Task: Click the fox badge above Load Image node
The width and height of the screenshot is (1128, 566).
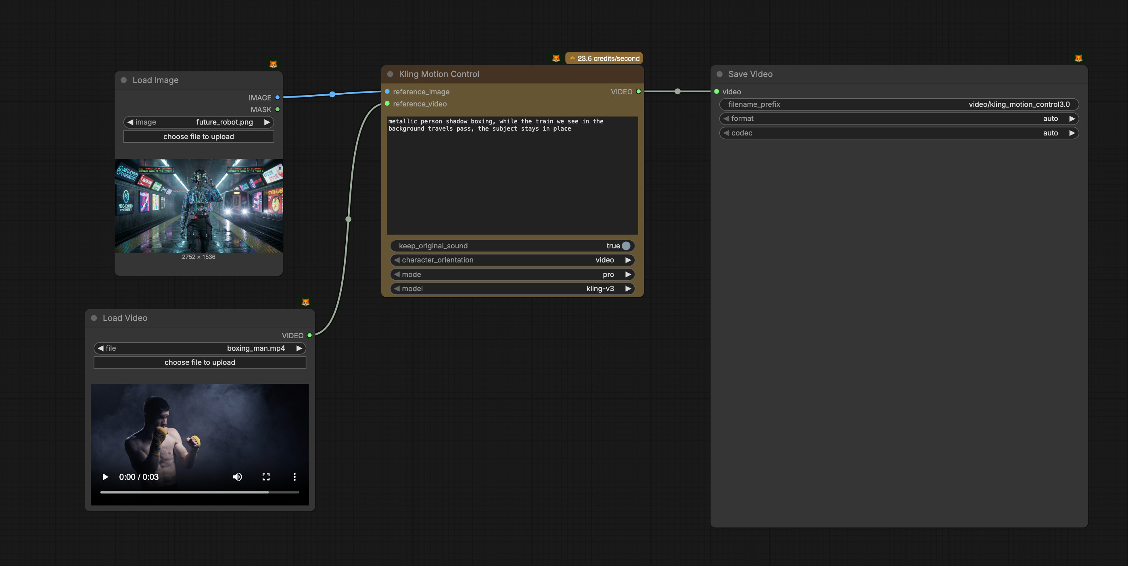Action: click(x=273, y=64)
